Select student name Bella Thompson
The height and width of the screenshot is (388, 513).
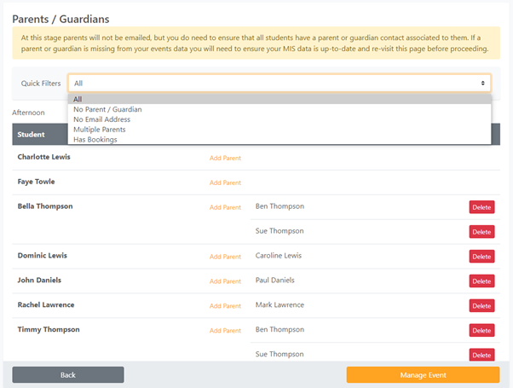coord(45,206)
